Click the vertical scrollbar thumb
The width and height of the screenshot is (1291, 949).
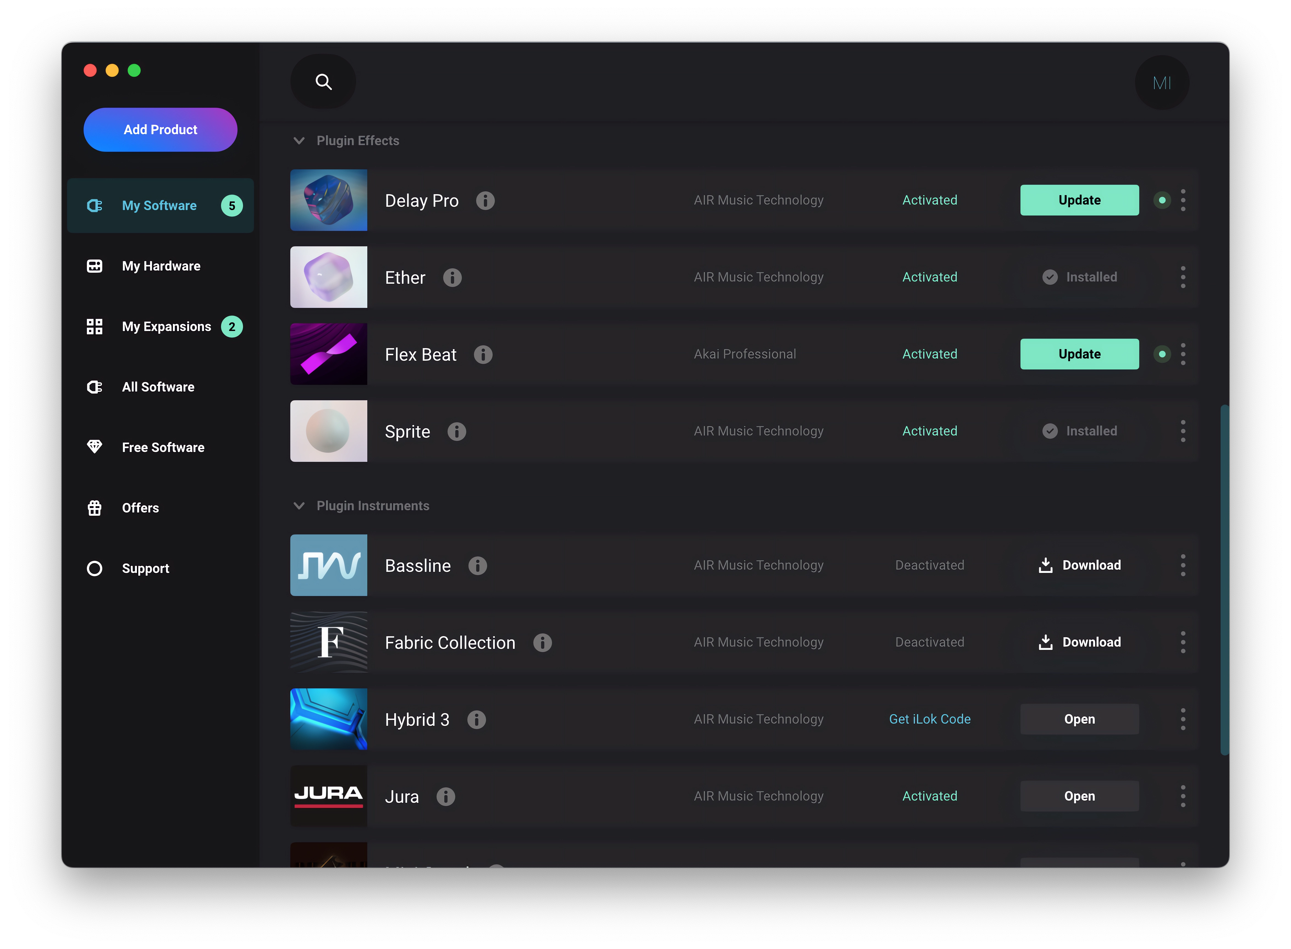(x=1224, y=580)
